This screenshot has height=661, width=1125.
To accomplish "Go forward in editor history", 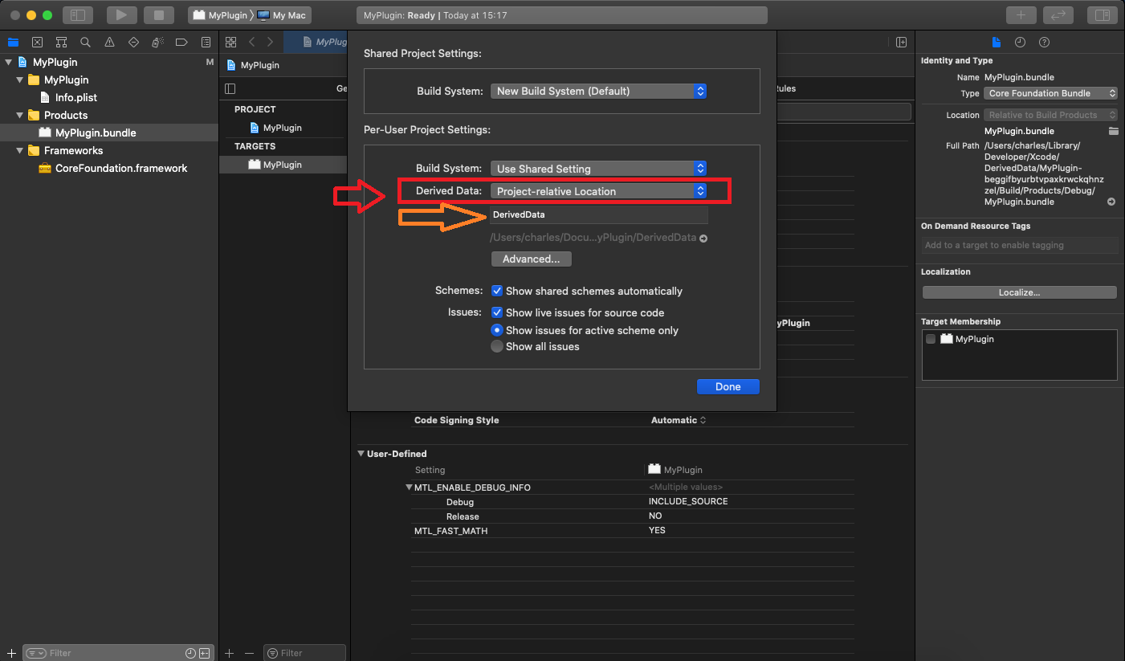I will 270,42.
